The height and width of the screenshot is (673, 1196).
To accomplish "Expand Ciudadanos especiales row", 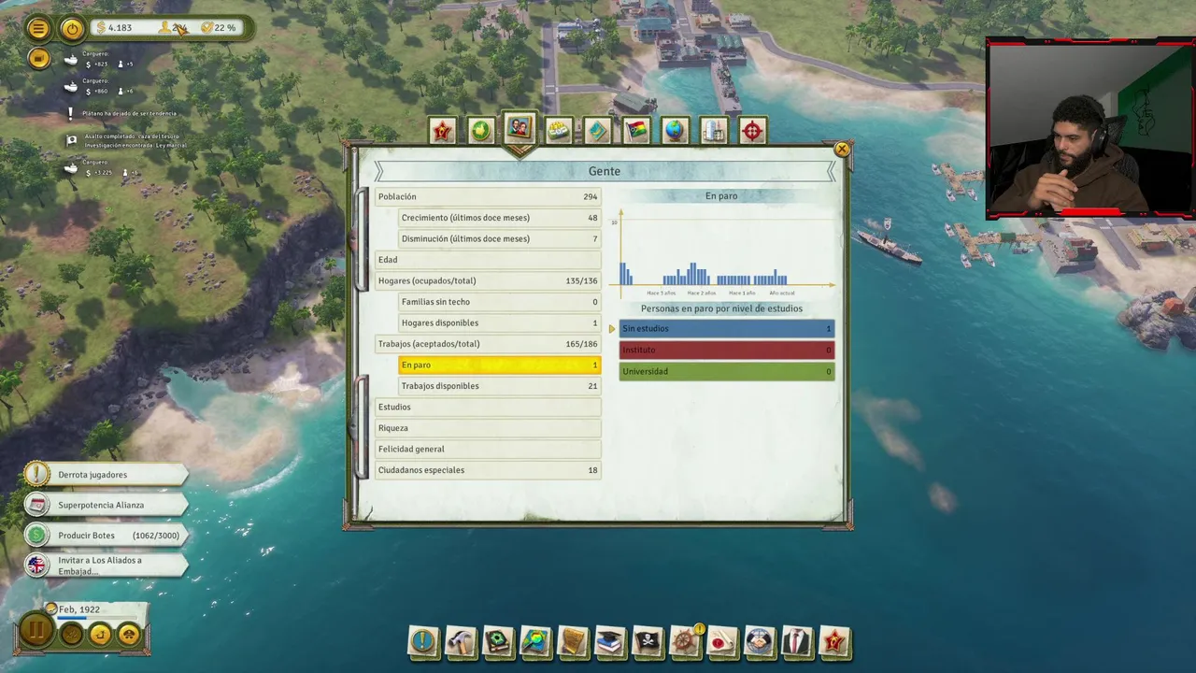I will [488, 470].
